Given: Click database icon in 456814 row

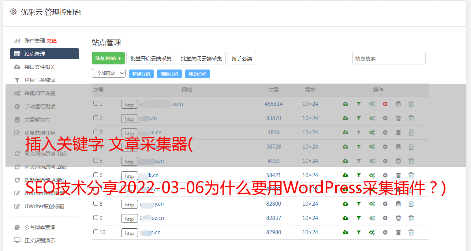Looking at the screenshot, I should click(x=398, y=104).
